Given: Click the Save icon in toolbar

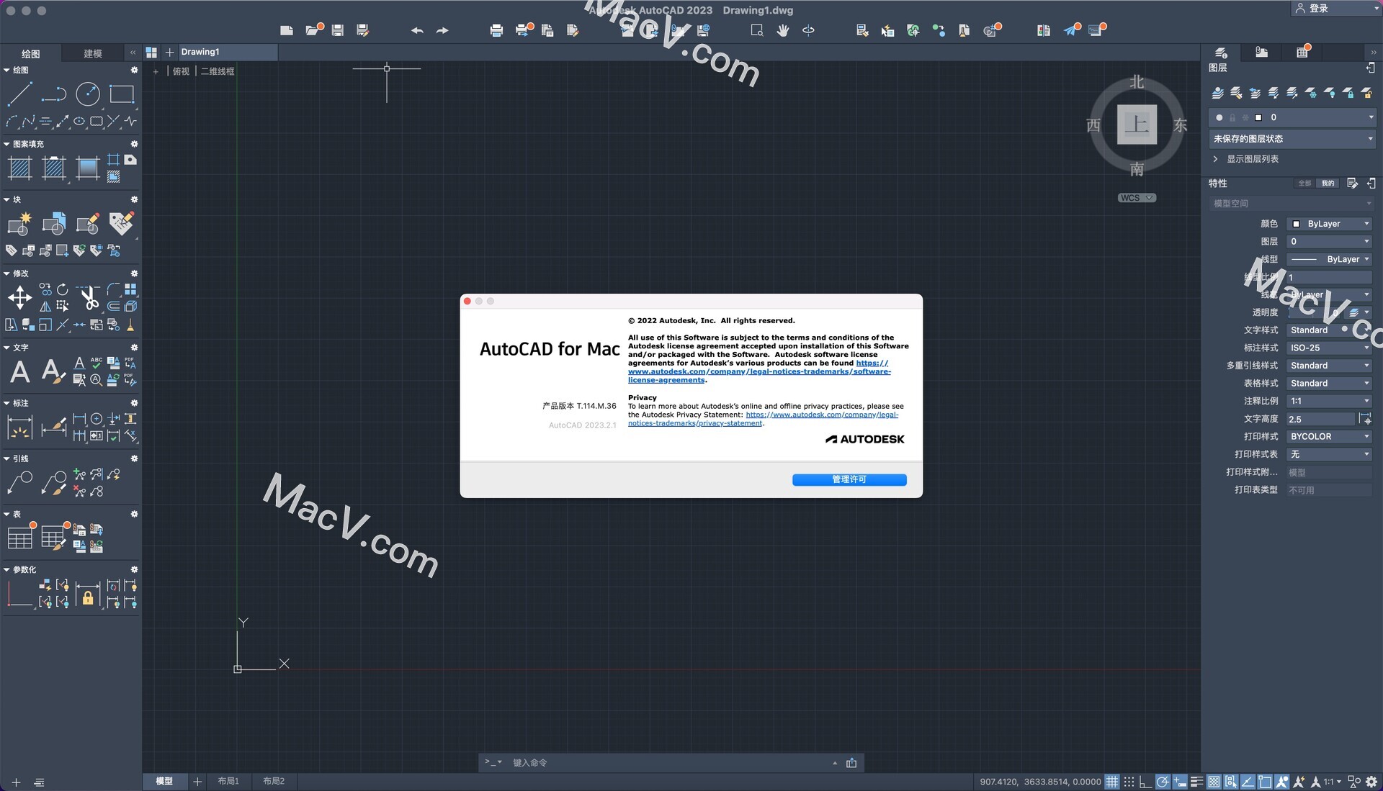Looking at the screenshot, I should click(x=338, y=30).
